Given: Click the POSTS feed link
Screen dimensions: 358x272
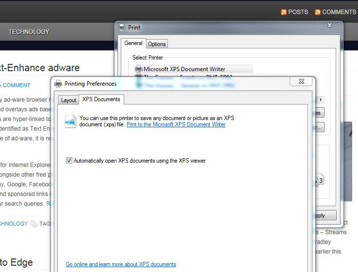Looking at the screenshot, I should pyautogui.click(x=298, y=12).
